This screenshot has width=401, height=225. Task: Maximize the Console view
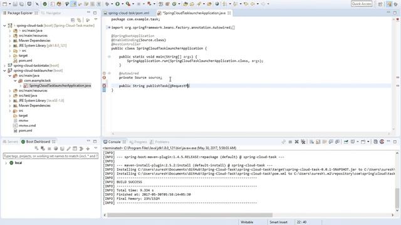[x=395, y=142]
